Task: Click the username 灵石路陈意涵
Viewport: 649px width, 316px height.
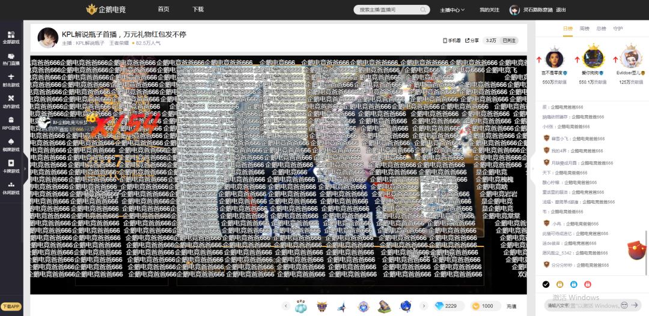Action: pos(538,10)
